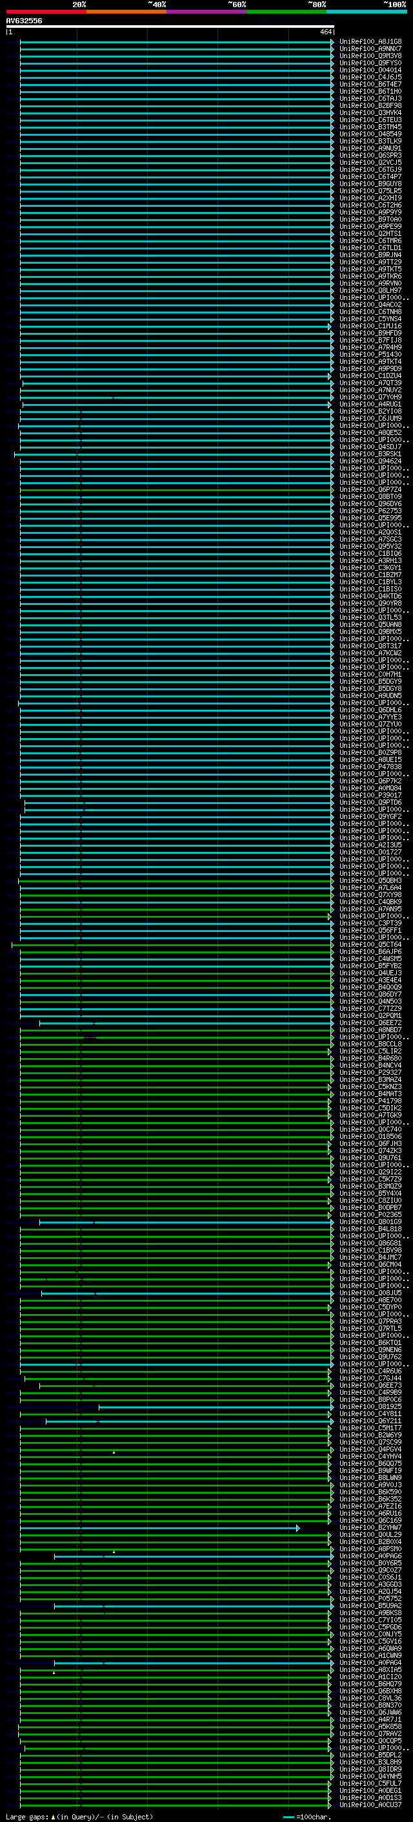Screen dimensions: 413x1822
Task: Open hit UniRef100_B6T4E7
Action: tap(370, 84)
